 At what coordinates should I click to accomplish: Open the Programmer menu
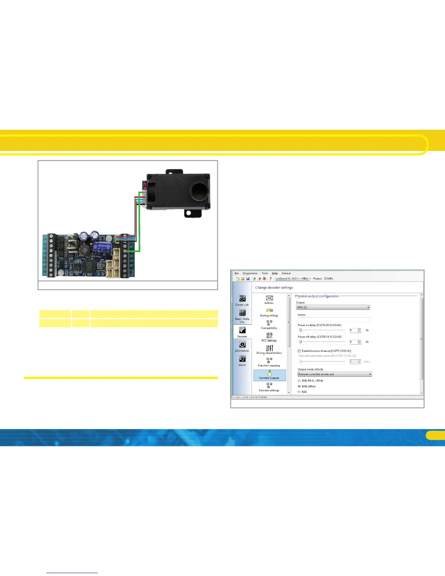coord(250,273)
